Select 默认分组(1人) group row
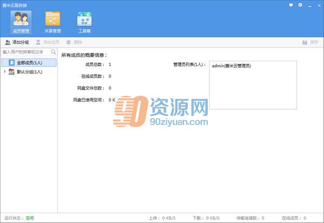This screenshot has height=223, width=324. (x=29, y=72)
